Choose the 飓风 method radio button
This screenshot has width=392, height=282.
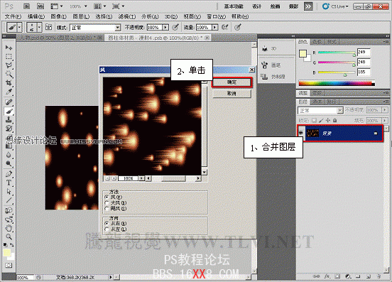[107, 209]
